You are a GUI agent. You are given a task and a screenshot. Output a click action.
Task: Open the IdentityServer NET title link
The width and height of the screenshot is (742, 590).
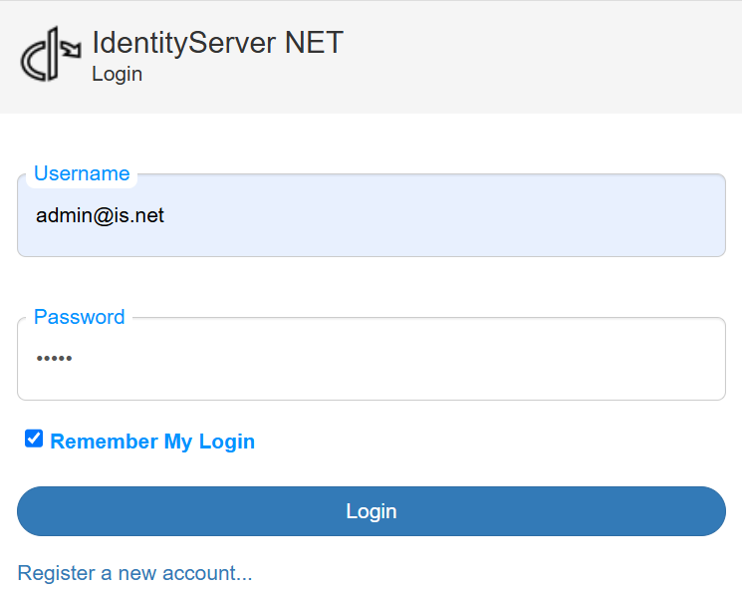point(218,43)
